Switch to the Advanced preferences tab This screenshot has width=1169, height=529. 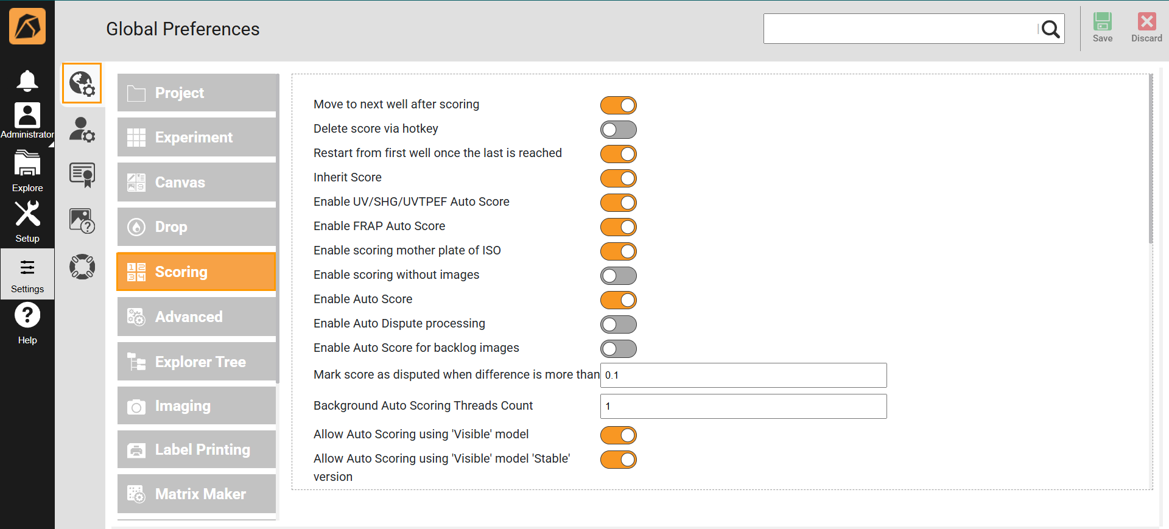[196, 317]
